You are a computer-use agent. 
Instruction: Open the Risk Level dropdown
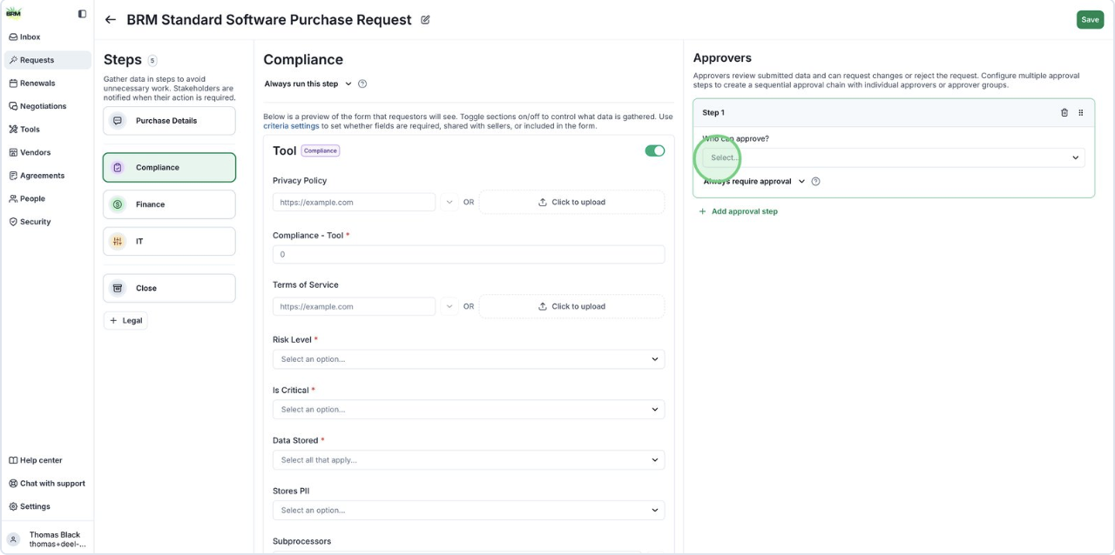point(468,359)
